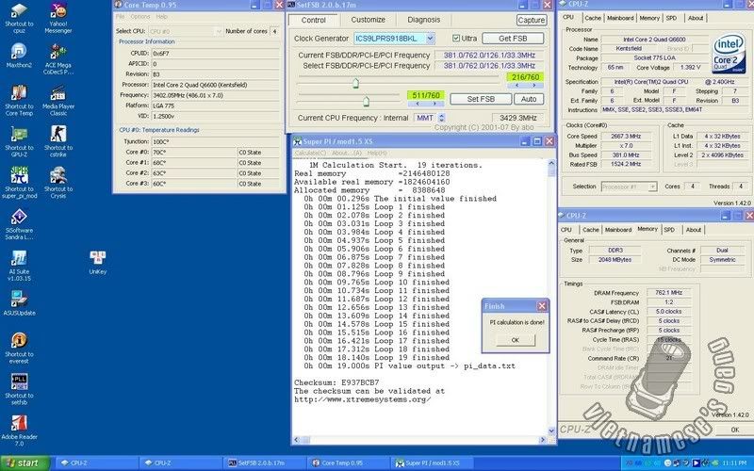The height and width of the screenshot is (471, 754).
Task: Open the MMT frequency mode spinner in SetFSB
Action: coord(442,118)
